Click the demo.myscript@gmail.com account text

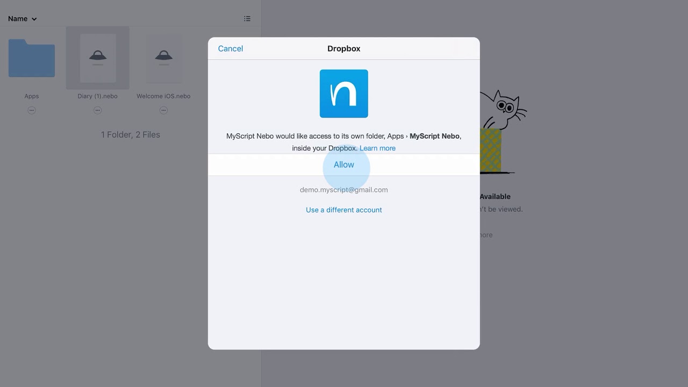(x=344, y=190)
